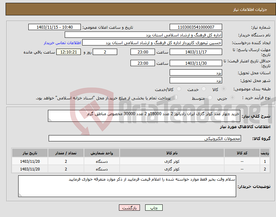Image resolution: width=276 pixels, height=217 pixels.
Task: Click the request creator field حسین تیموری
Action: tap(152, 43)
